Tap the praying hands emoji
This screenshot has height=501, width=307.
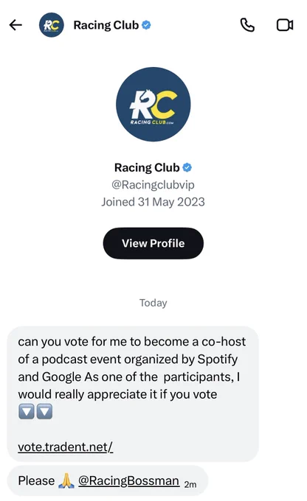tap(66, 480)
